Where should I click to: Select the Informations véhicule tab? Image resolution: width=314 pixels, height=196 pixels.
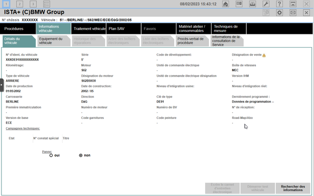pos(53,28)
